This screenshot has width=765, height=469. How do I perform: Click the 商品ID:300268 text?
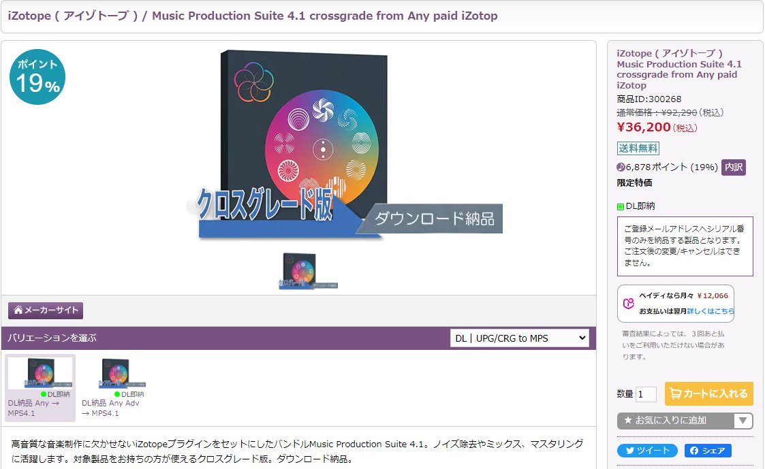coord(649,99)
